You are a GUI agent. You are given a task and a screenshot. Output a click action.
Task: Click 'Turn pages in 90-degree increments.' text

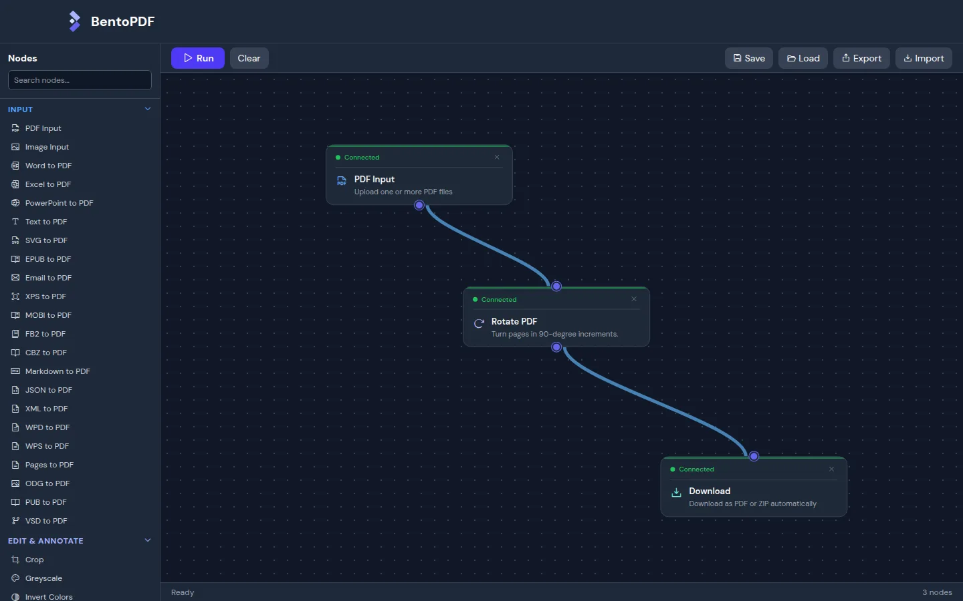coord(554,334)
